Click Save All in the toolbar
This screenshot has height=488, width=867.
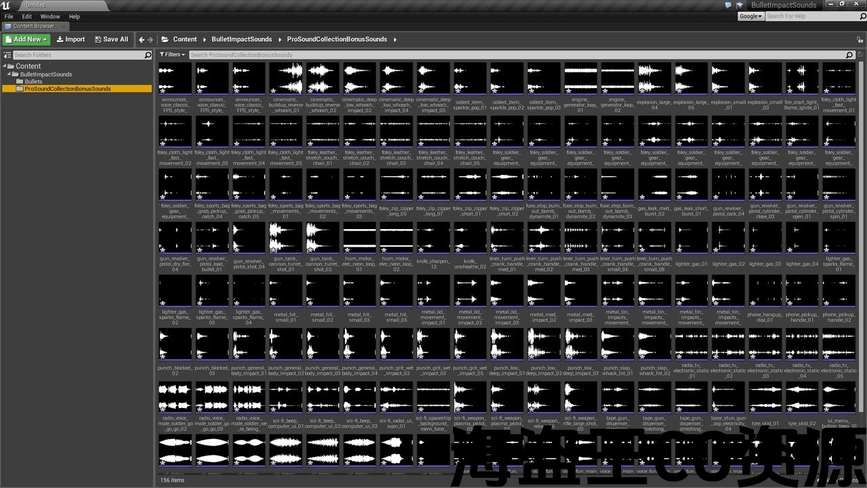click(111, 39)
